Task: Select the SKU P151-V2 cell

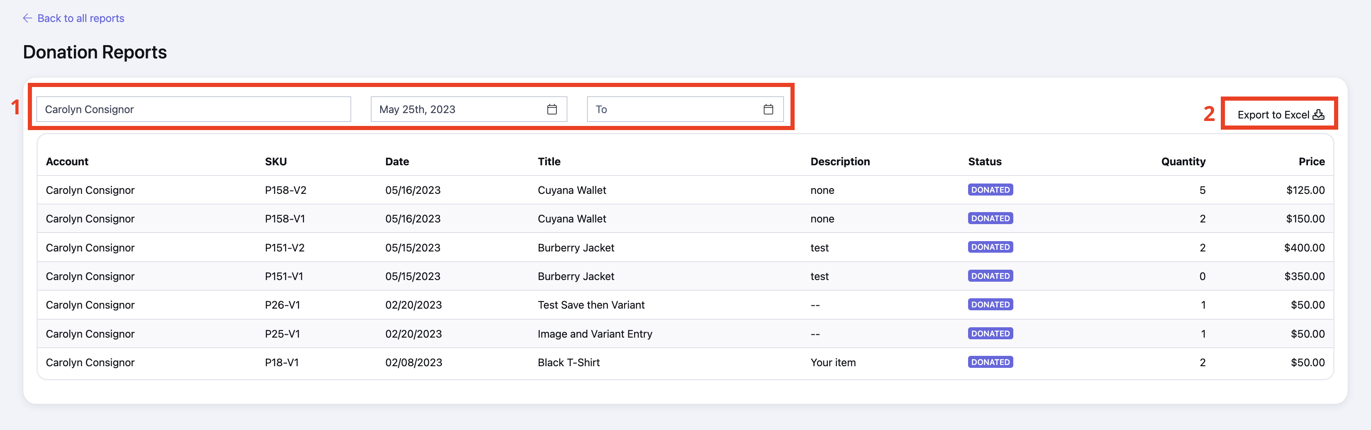Action: [285, 248]
